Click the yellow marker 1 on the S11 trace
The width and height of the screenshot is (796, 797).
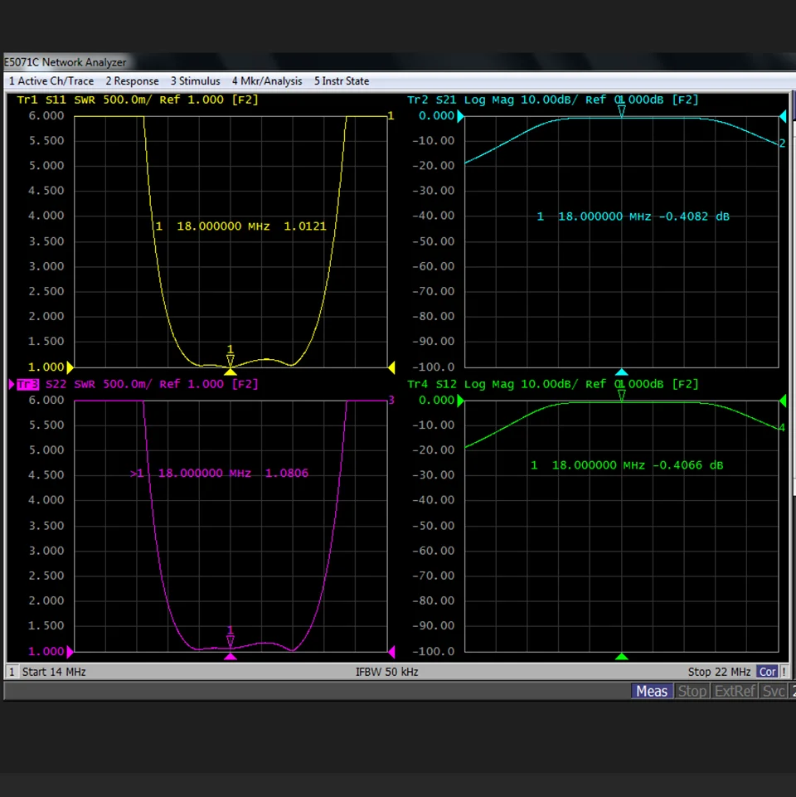(x=231, y=357)
